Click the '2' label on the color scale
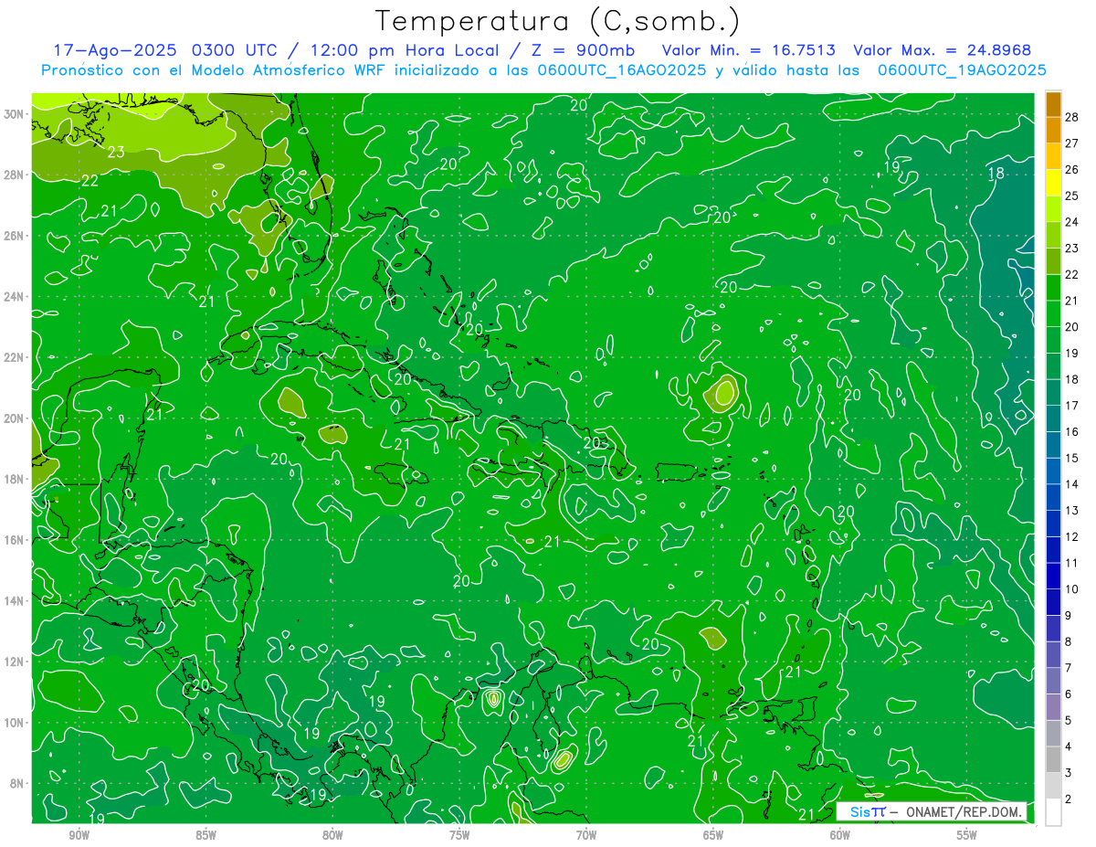The height and width of the screenshot is (847, 1096). point(1069,799)
